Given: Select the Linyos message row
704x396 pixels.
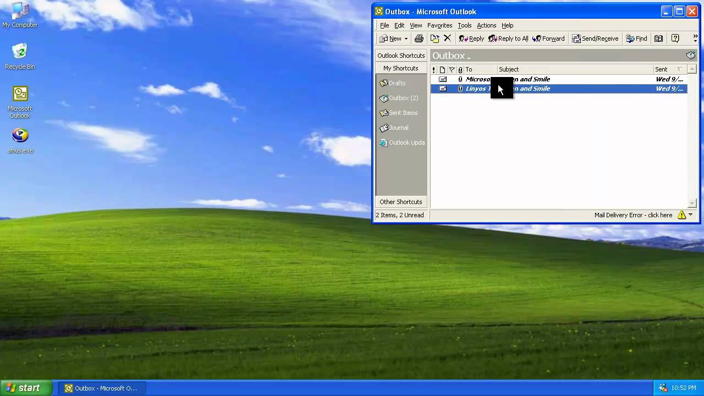Looking at the screenshot, I should [559, 89].
